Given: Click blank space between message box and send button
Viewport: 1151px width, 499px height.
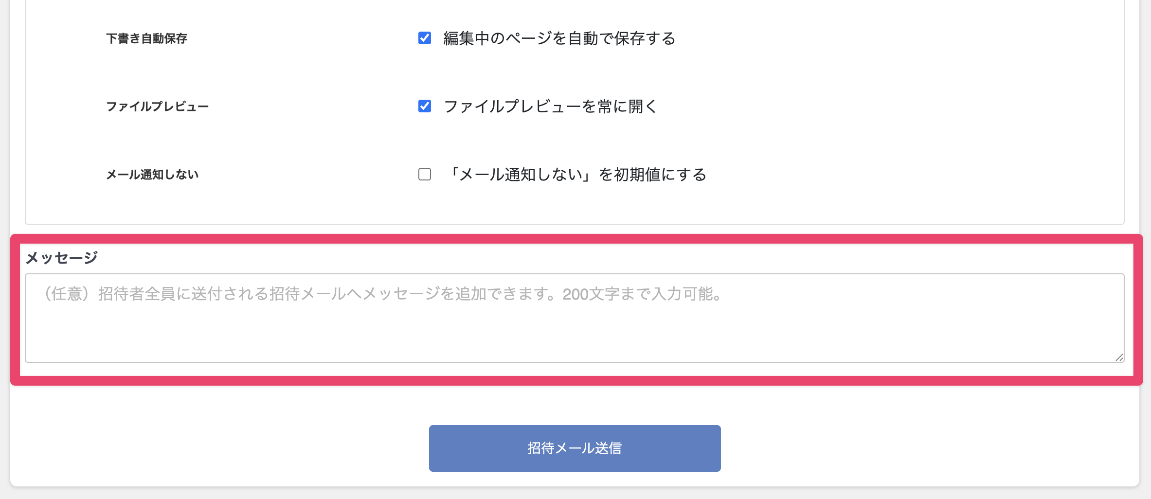Looking at the screenshot, I should [x=574, y=405].
